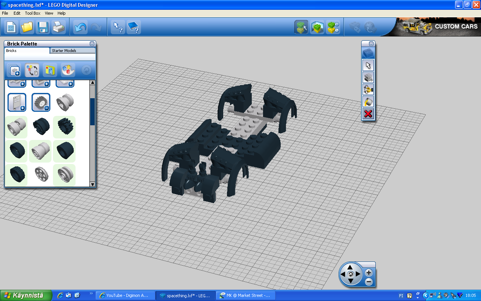The image size is (481, 301).
Task: Select the Bricks tab in Brick Palette
Action: coord(27,50)
